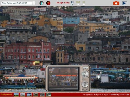Screen dimensions: 130x97
Task: Choose the fifth cityscape background thumbnail
Action: (42, 95)
